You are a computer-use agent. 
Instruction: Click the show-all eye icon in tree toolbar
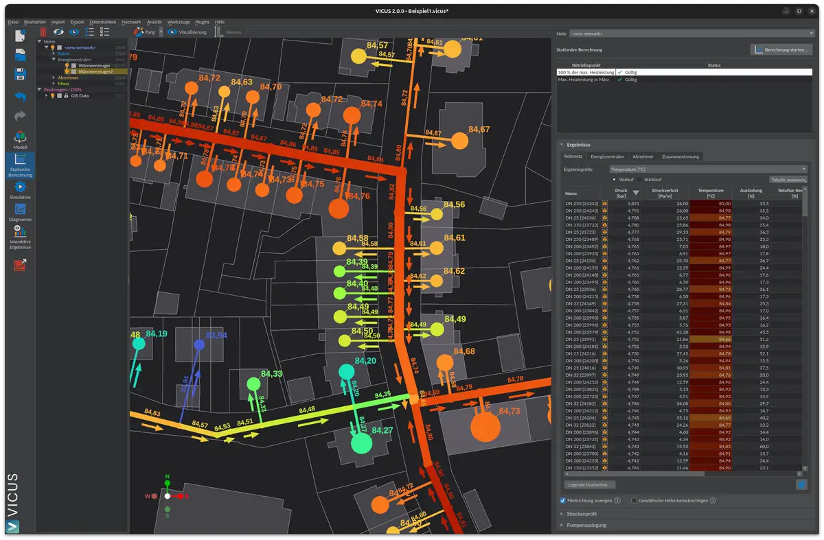(74, 32)
